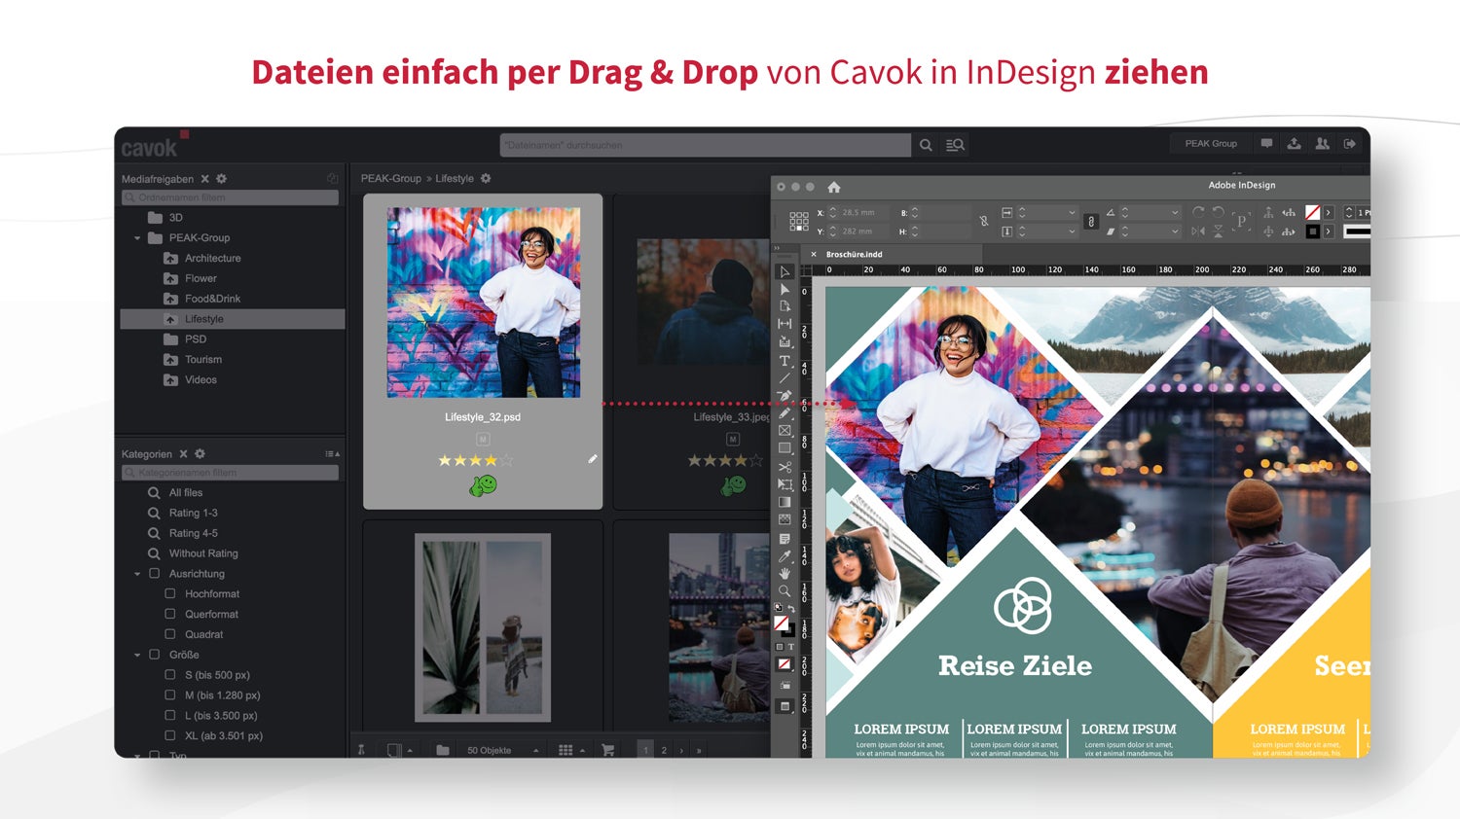Check the Ausrichtung category checkbox
Viewport: 1460px width, 819px height.
pyautogui.click(x=154, y=574)
